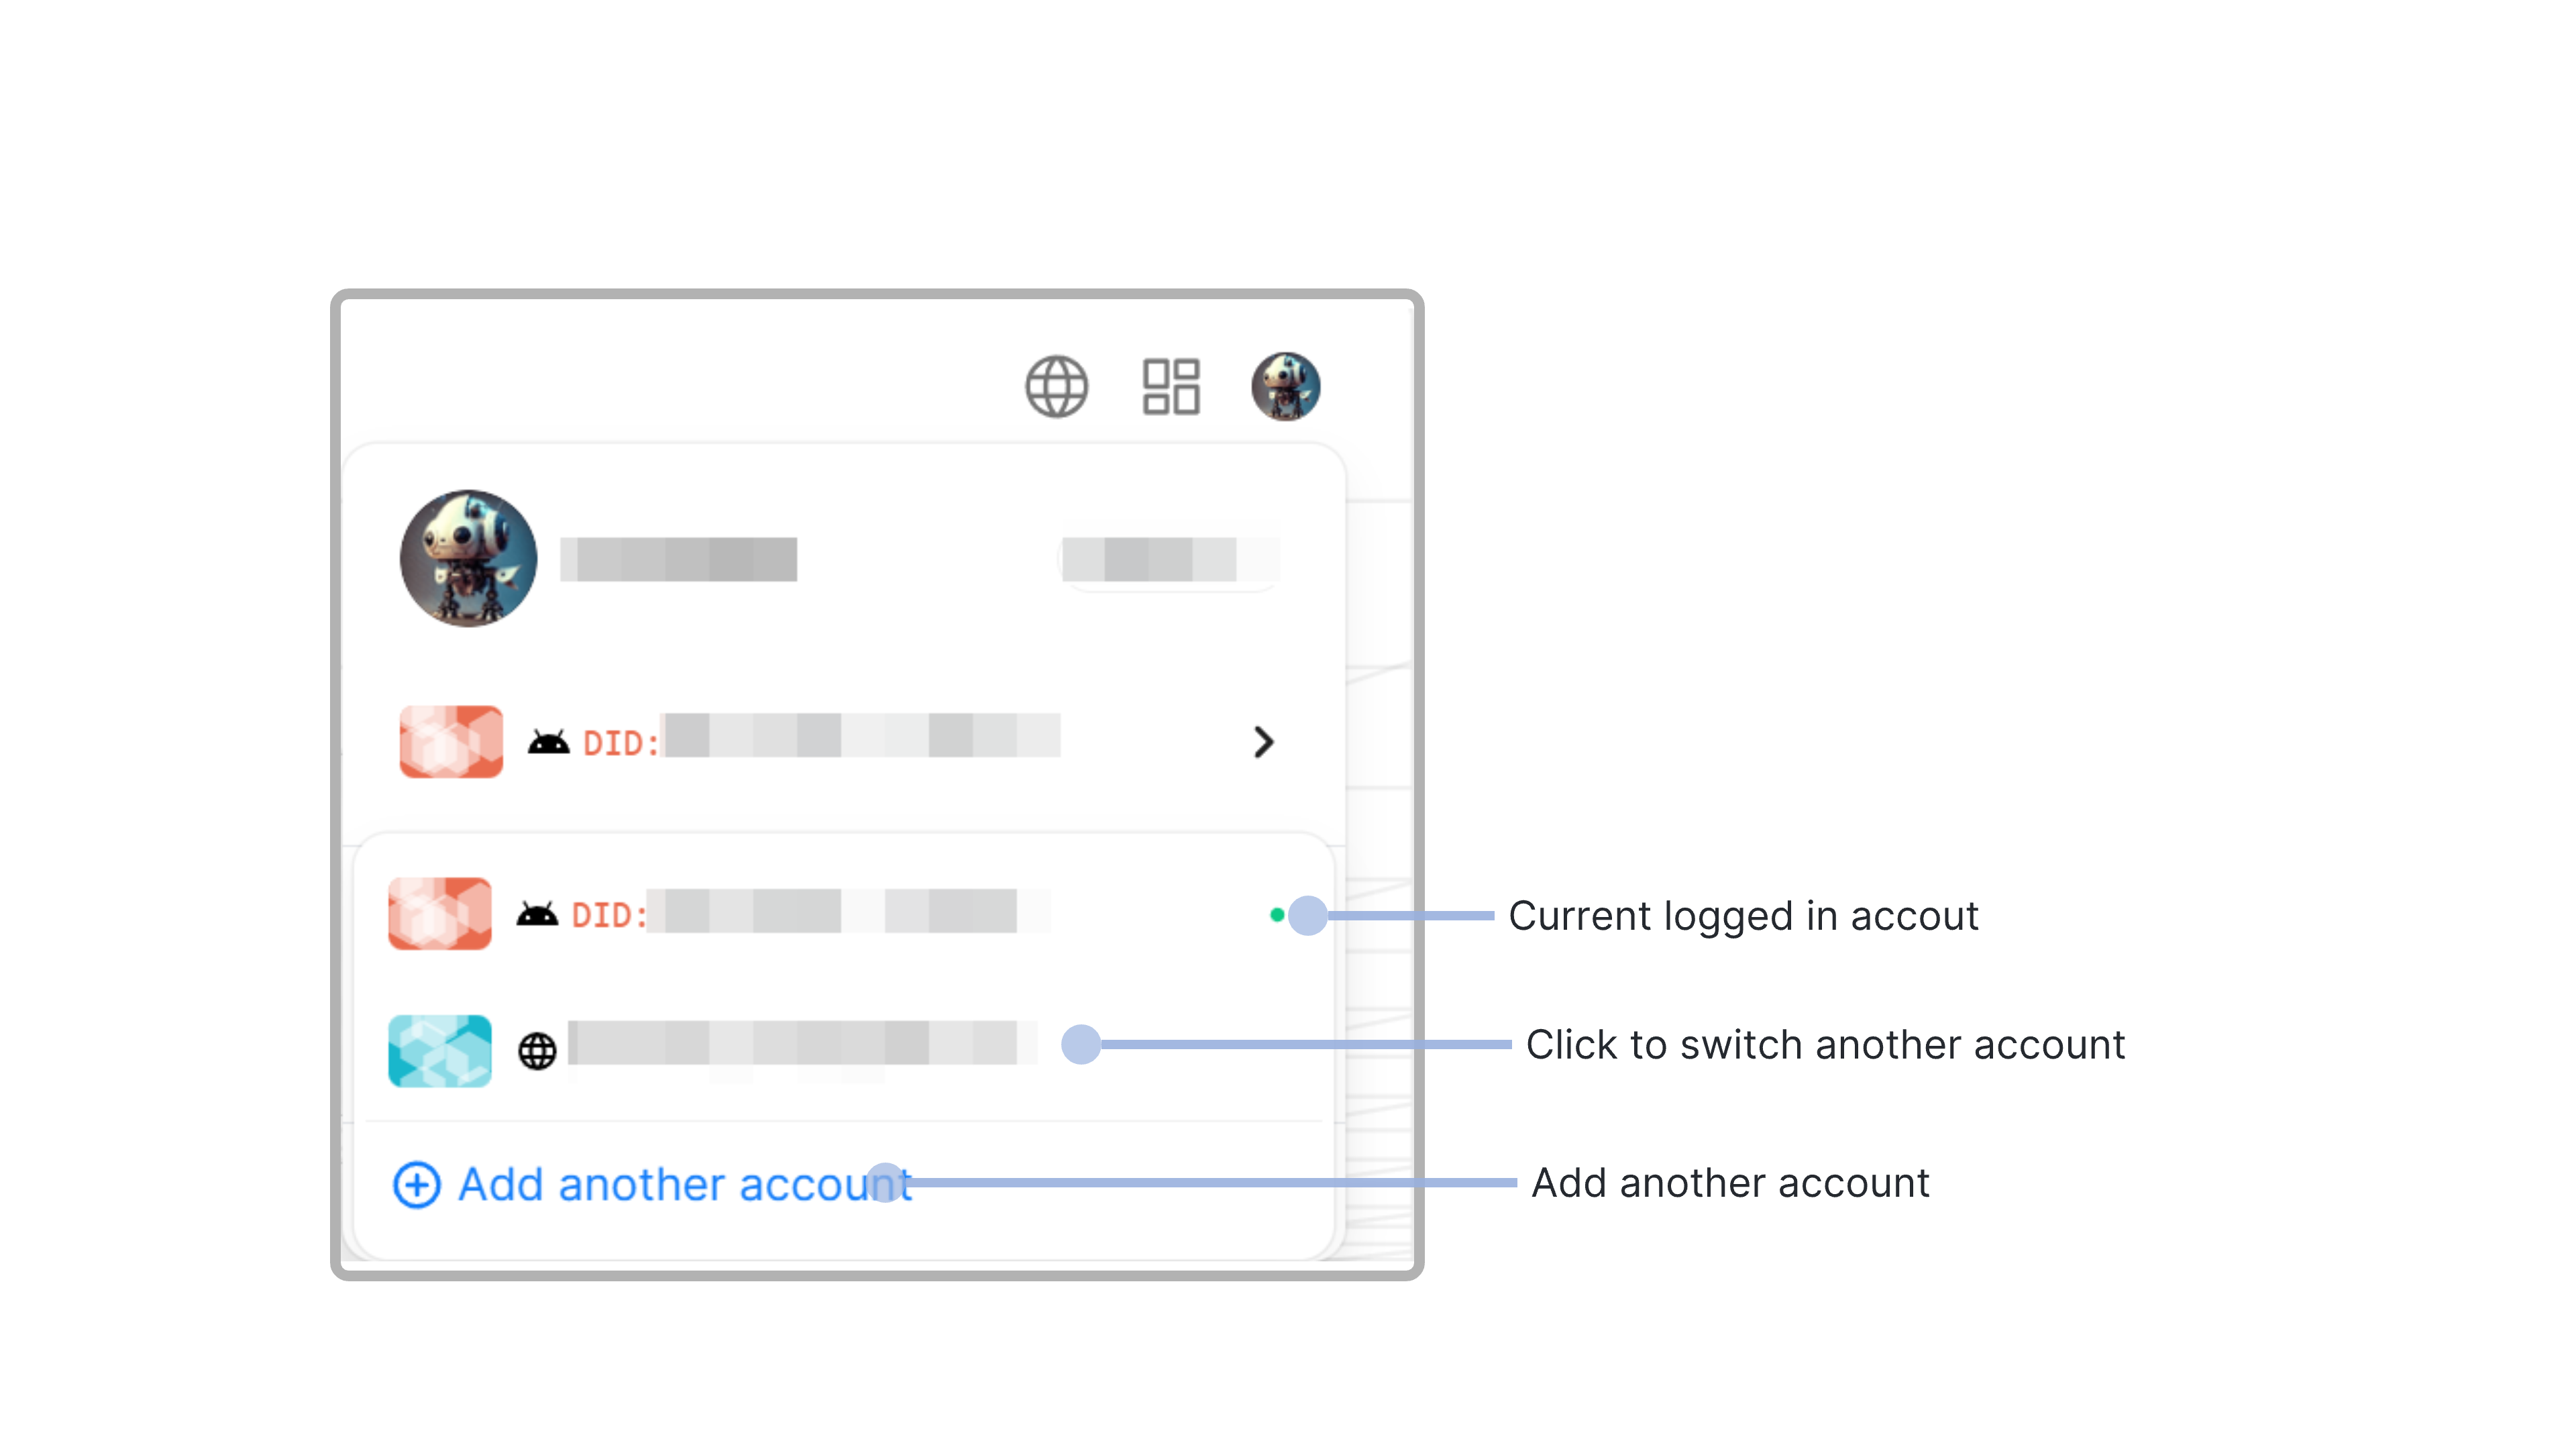Viewport: 2576px width, 1449px height.
Task: Click the large robot profile picture
Action: point(468,558)
